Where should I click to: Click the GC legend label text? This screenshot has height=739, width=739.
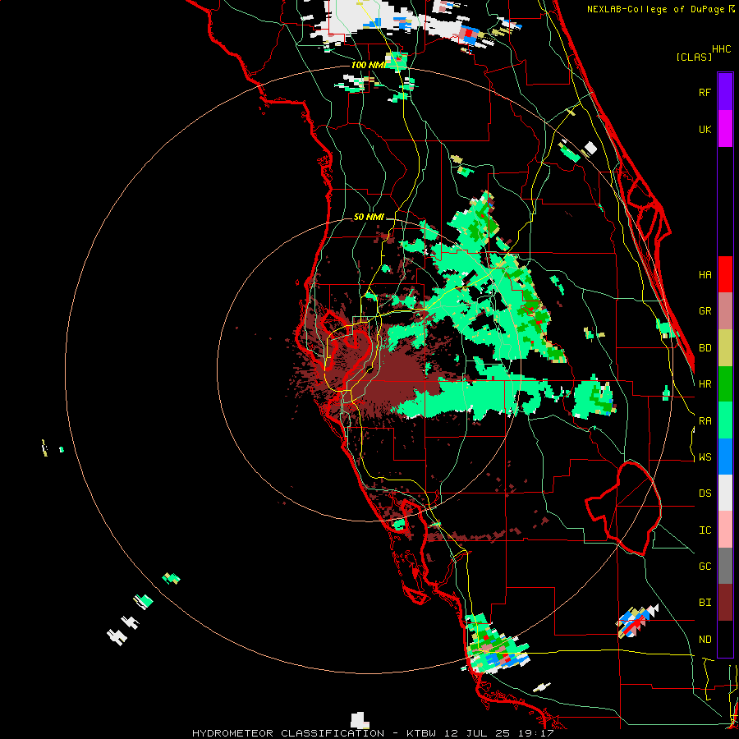[x=705, y=567]
